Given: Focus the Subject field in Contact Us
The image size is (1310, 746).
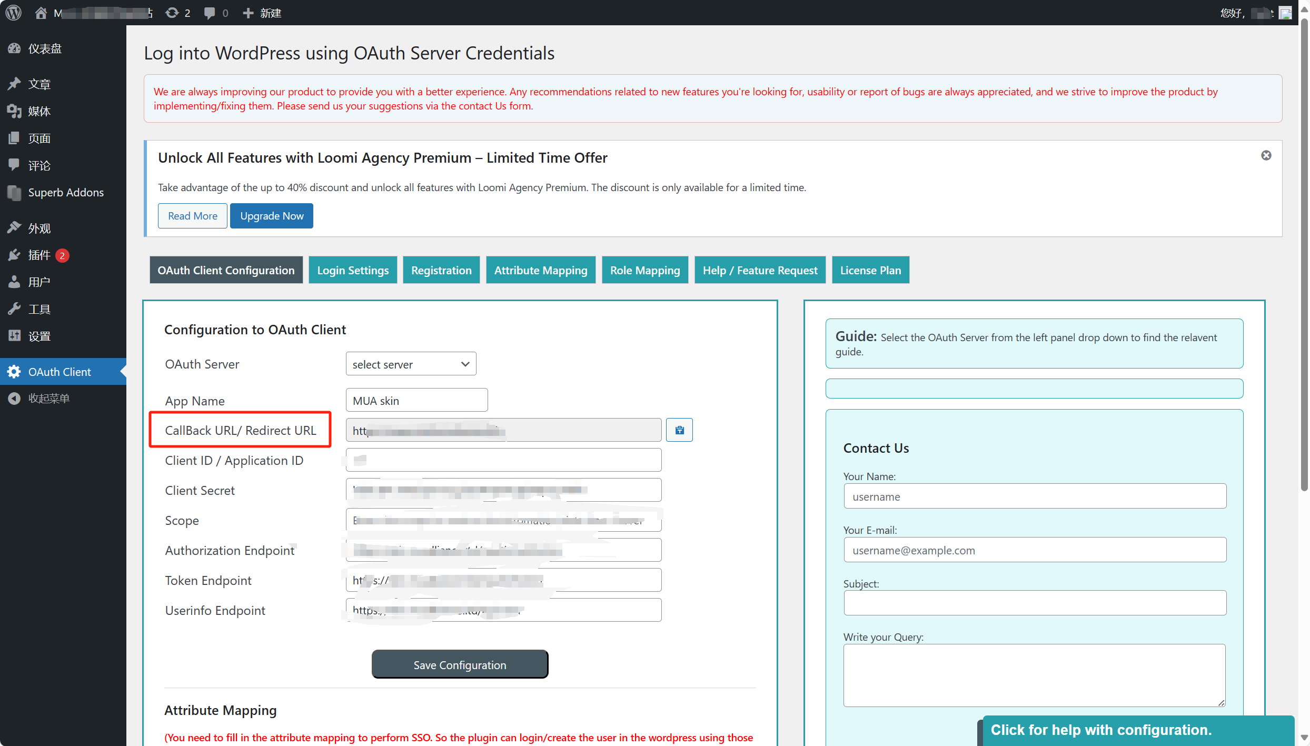Looking at the screenshot, I should pos(1035,603).
